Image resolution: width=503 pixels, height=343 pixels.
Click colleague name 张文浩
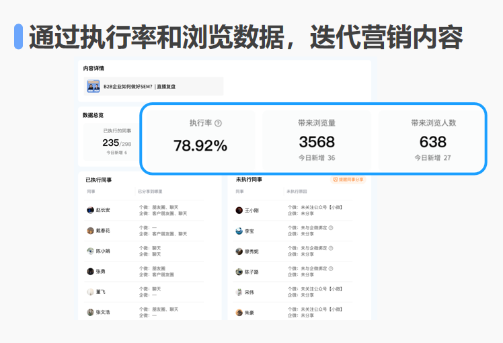pyautogui.click(x=103, y=313)
